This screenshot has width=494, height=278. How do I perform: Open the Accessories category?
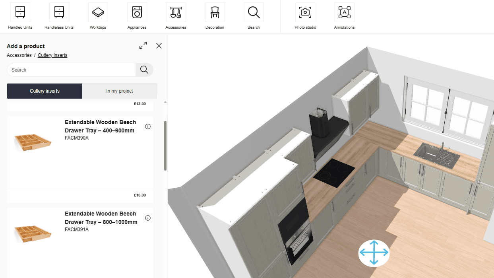pyautogui.click(x=176, y=16)
